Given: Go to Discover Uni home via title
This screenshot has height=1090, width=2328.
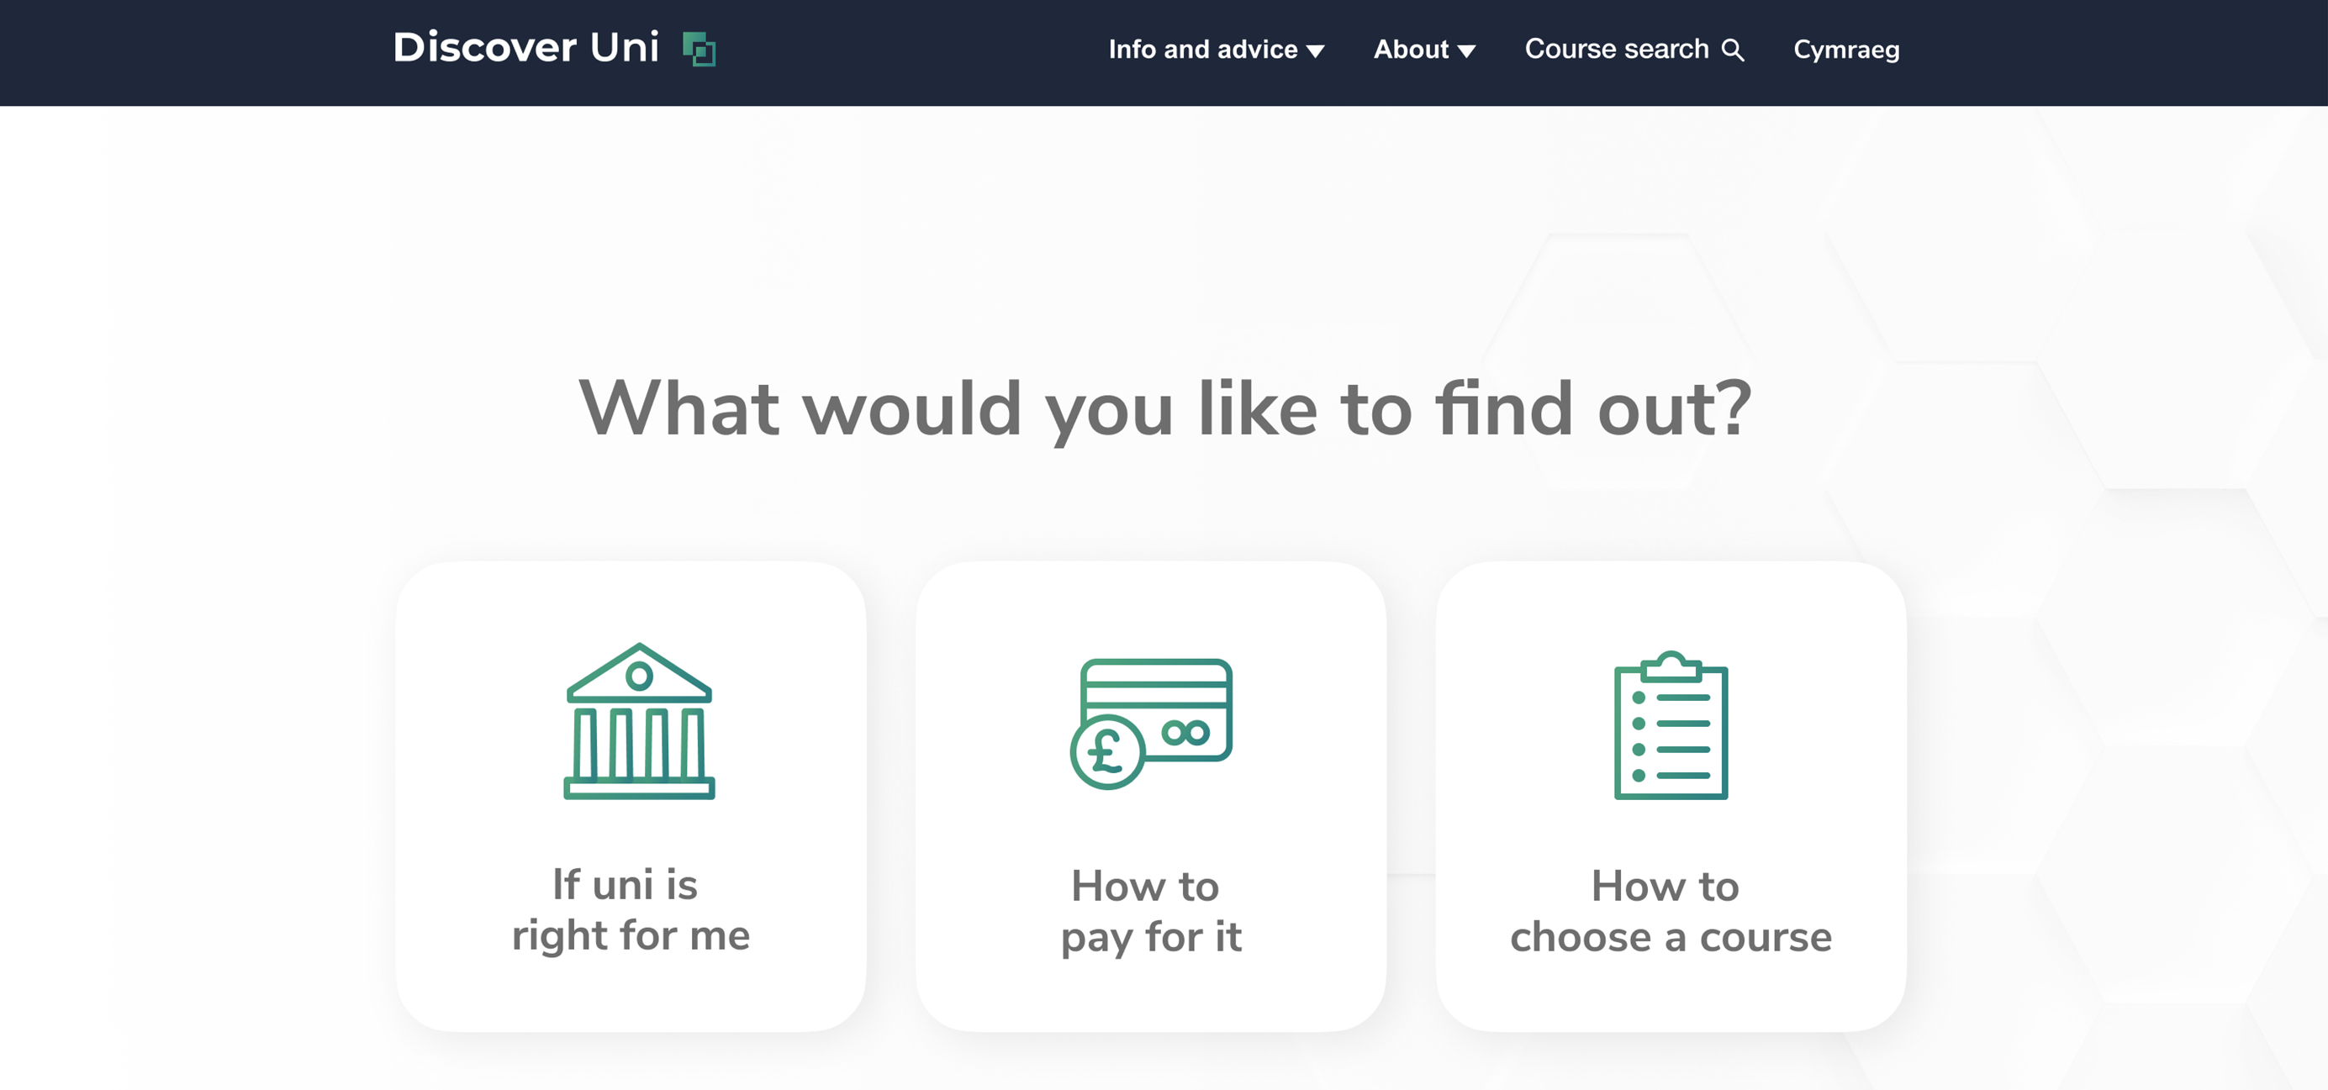Looking at the screenshot, I should pyautogui.click(x=526, y=47).
